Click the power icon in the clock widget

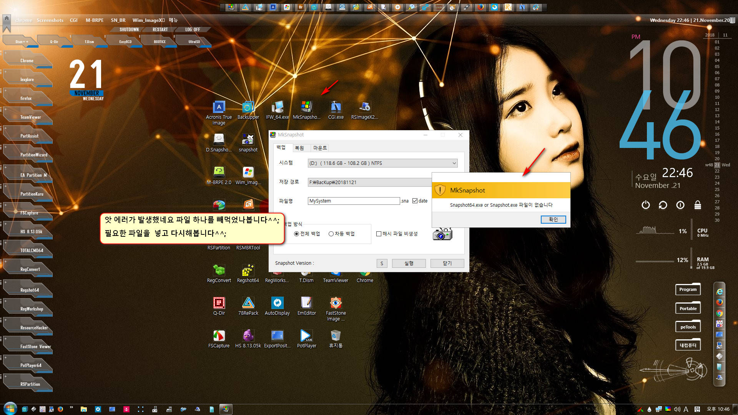646,205
